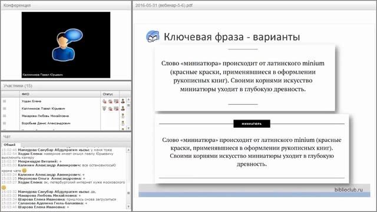
Task: Click the chat scrollbar thumb
Action: (x=128, y=193)
